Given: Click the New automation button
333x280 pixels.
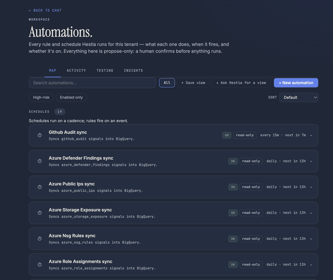Looking at the screenshot, I should 296,83.
